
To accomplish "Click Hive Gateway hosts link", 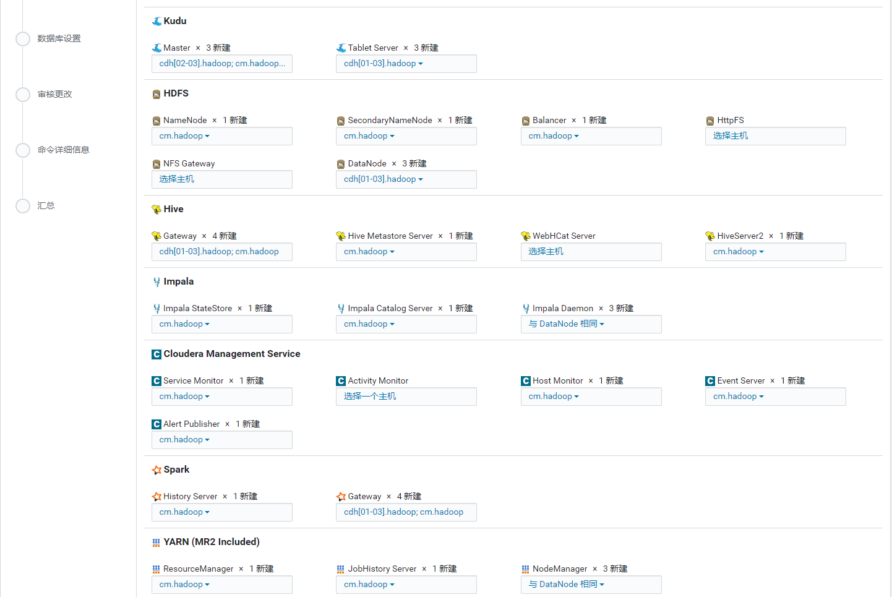I will [219, 252].
